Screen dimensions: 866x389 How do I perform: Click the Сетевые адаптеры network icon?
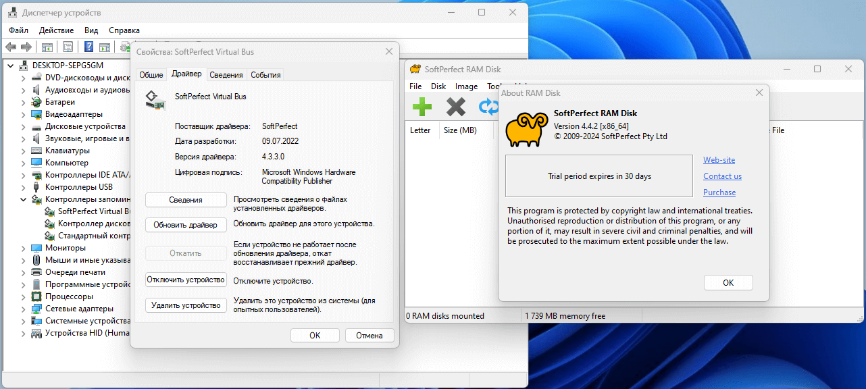pos(36,309)
